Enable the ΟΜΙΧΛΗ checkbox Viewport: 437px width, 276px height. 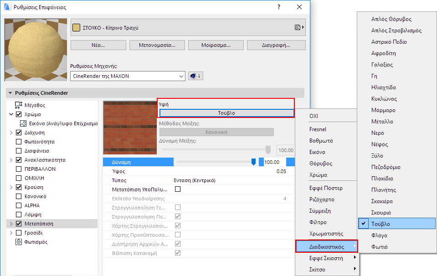click(x=19, y=178)
